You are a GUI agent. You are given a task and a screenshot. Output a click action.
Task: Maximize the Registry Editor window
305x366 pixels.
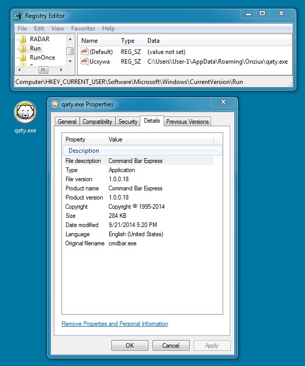262,14
